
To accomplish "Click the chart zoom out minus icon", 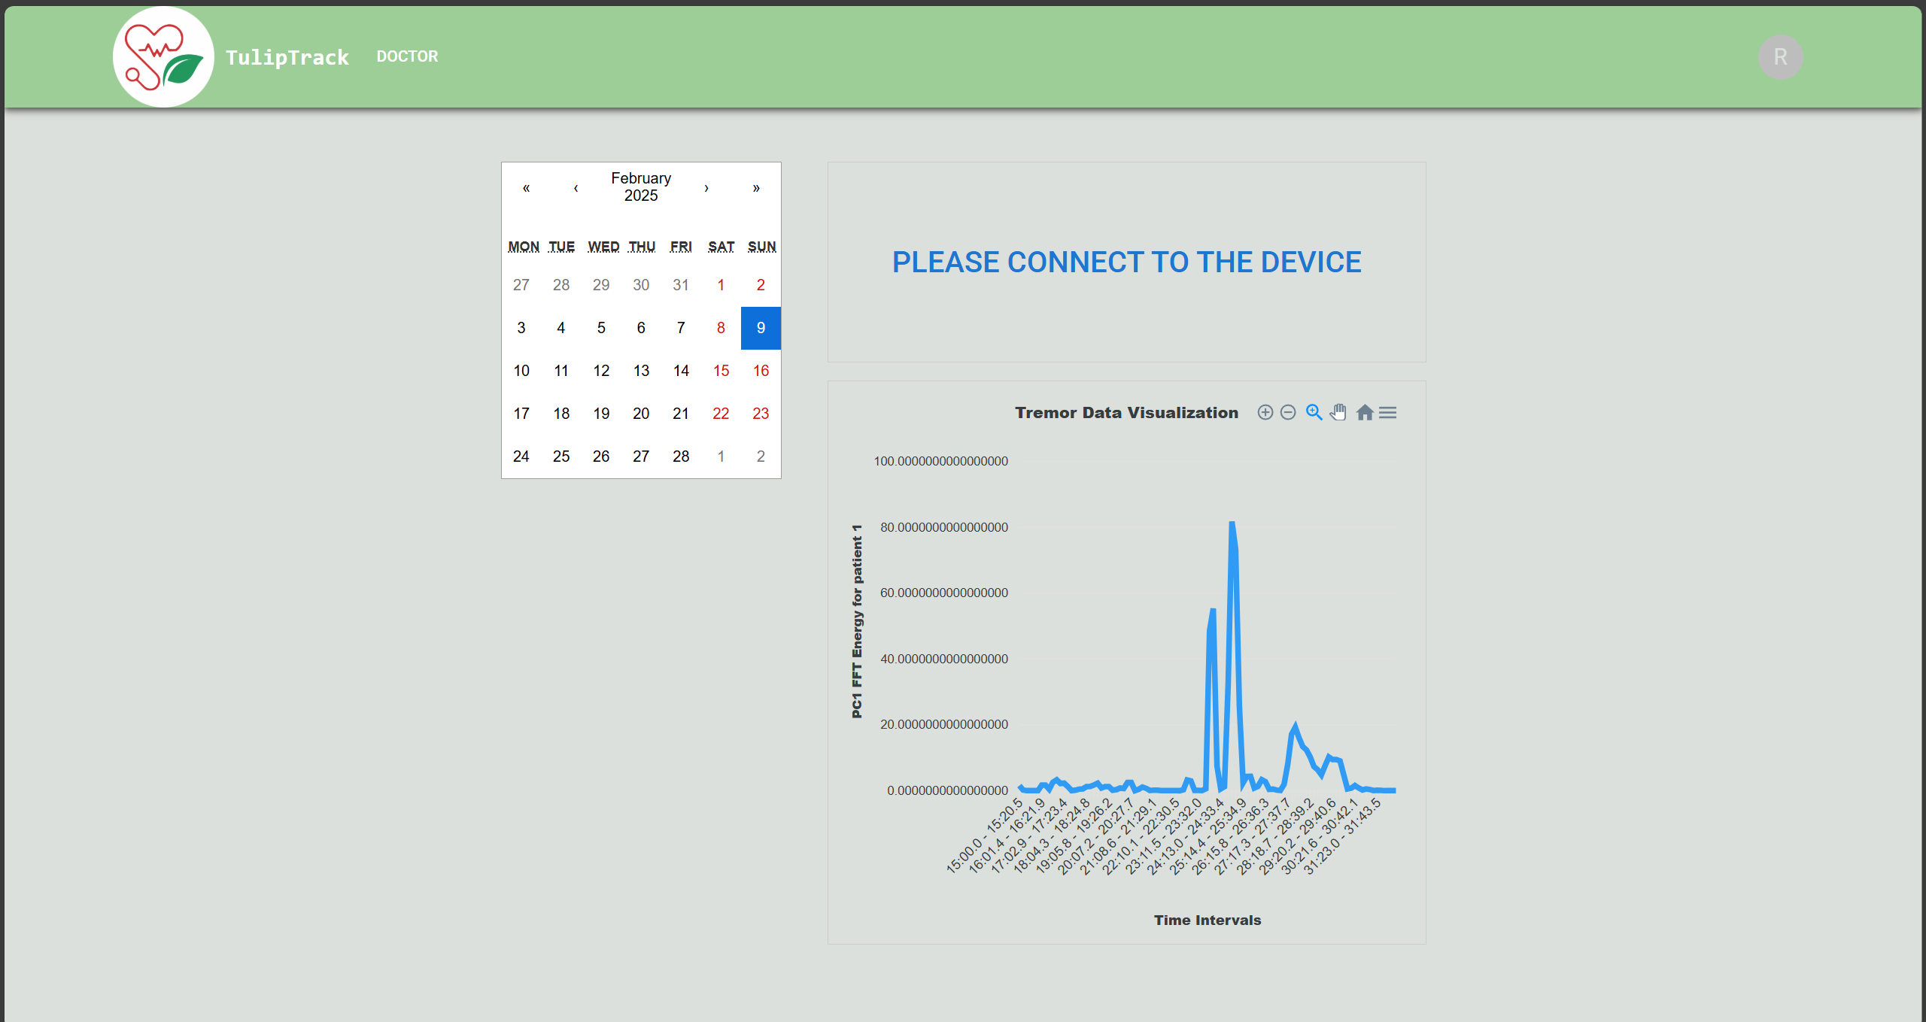I will pos(1288,412).
